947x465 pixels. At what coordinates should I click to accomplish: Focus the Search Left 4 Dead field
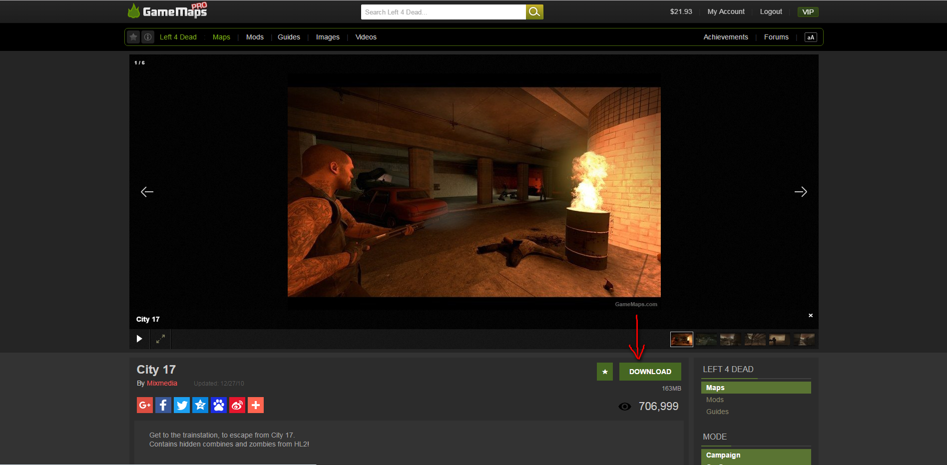[444, 12]
